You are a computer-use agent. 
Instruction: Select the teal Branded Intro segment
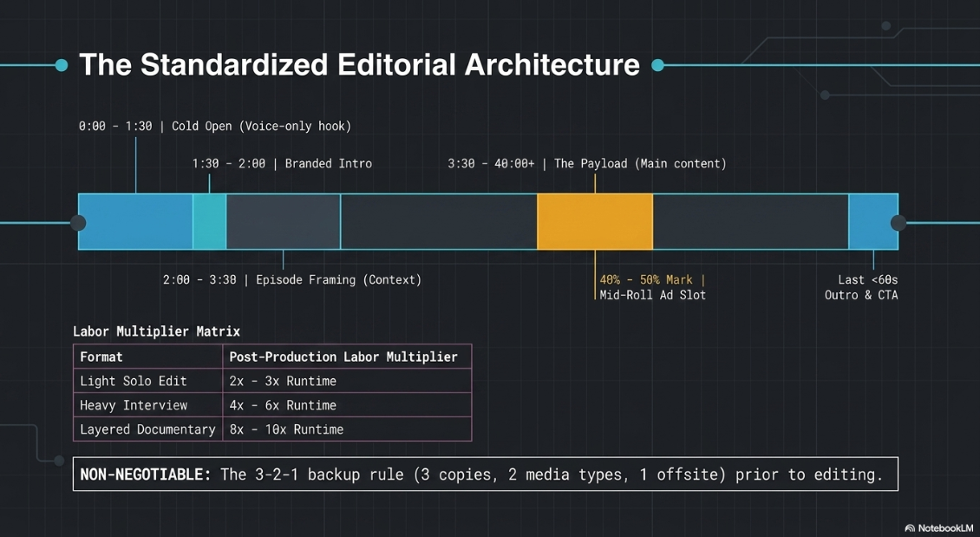tap(209, 222)
